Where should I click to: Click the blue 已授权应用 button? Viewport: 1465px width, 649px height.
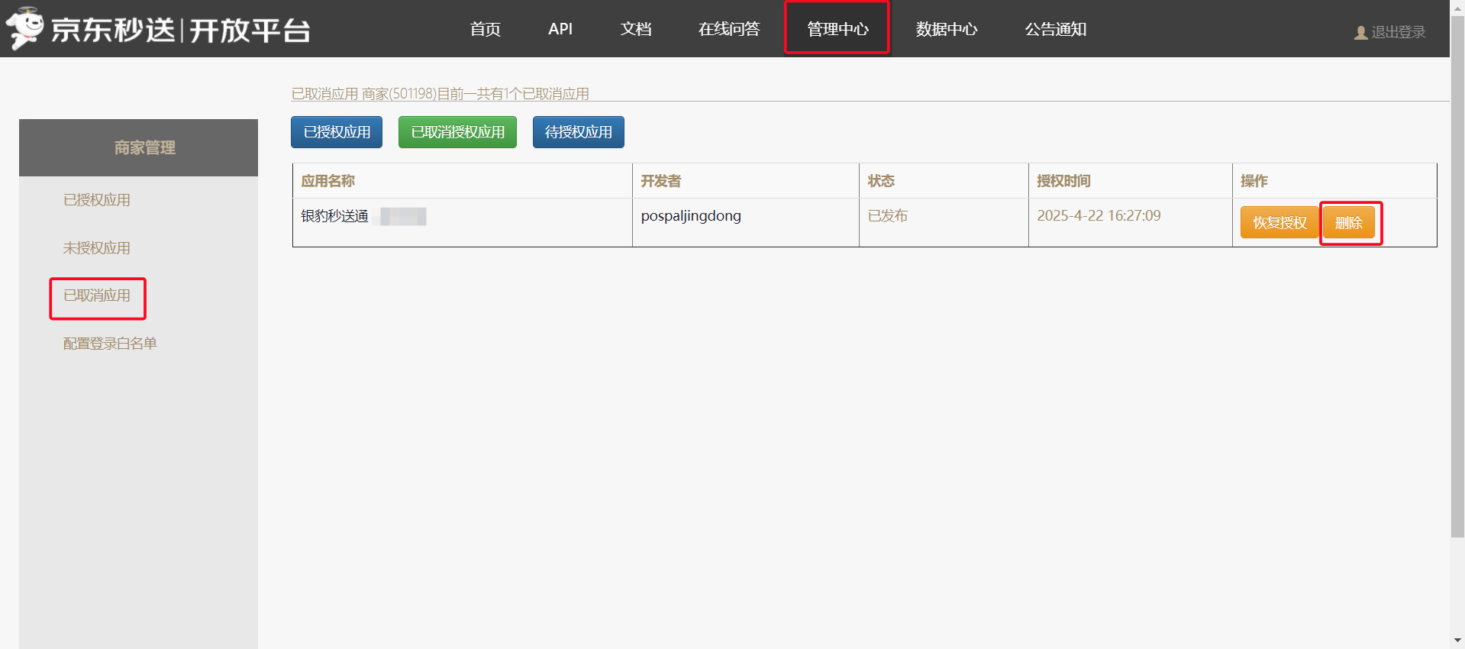tap(337, 132)
